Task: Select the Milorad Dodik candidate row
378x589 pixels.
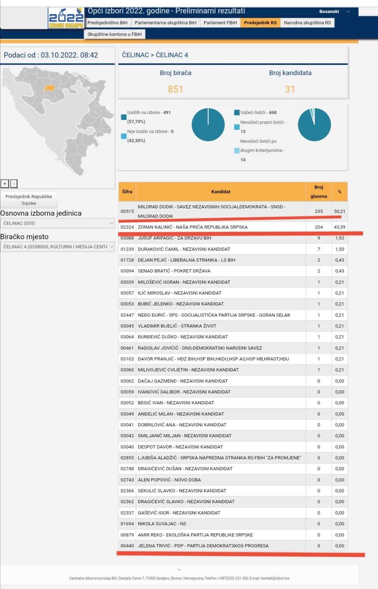Action: 220,211
